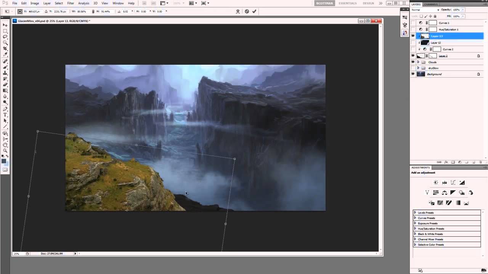The image size is (488, 274).
Task: Click the foreground color swatch
Action: coord(4,161)
